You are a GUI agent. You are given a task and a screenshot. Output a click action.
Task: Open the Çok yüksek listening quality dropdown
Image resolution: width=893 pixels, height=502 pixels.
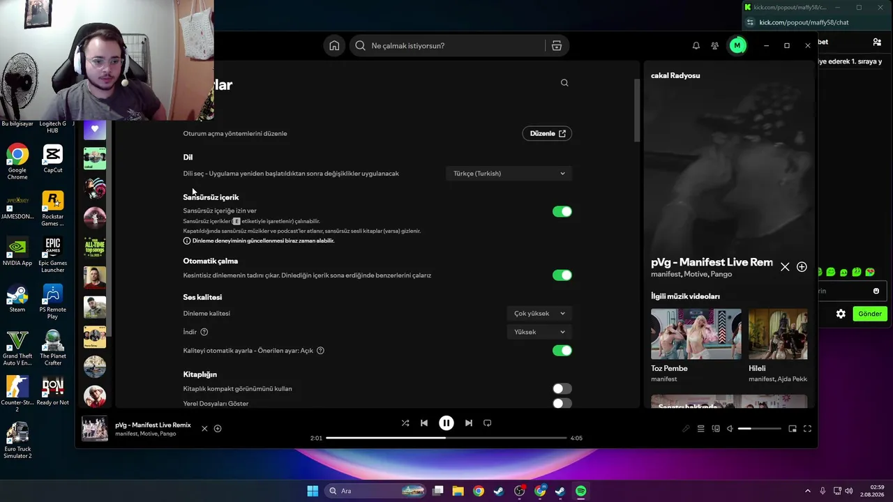[x=539, y=314]
